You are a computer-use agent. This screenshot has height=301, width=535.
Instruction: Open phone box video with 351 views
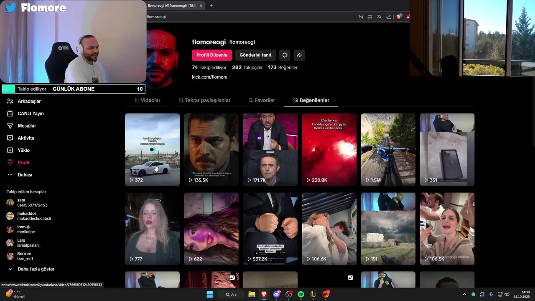coord(447,150)
